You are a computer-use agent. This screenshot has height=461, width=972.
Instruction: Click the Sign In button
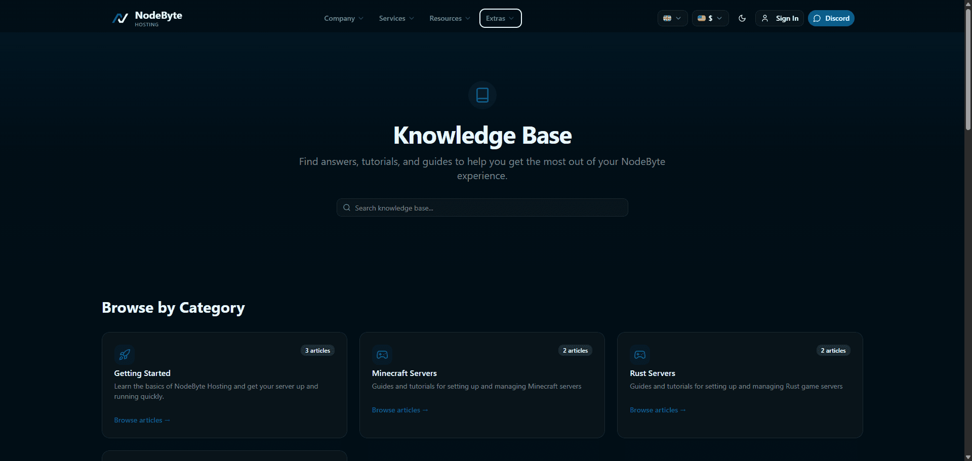780,18
